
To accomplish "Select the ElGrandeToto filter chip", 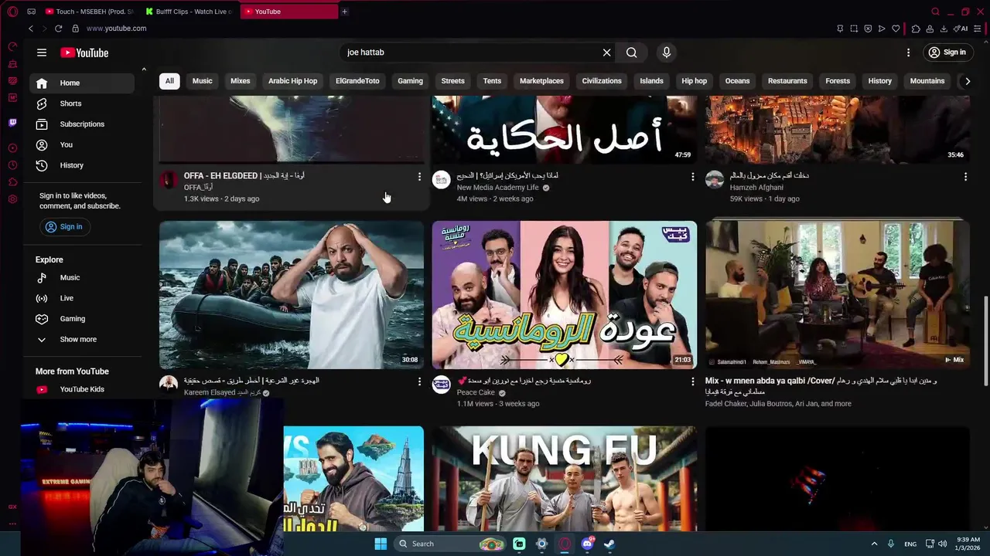I will pyautogui.click(x=357, y=81).
